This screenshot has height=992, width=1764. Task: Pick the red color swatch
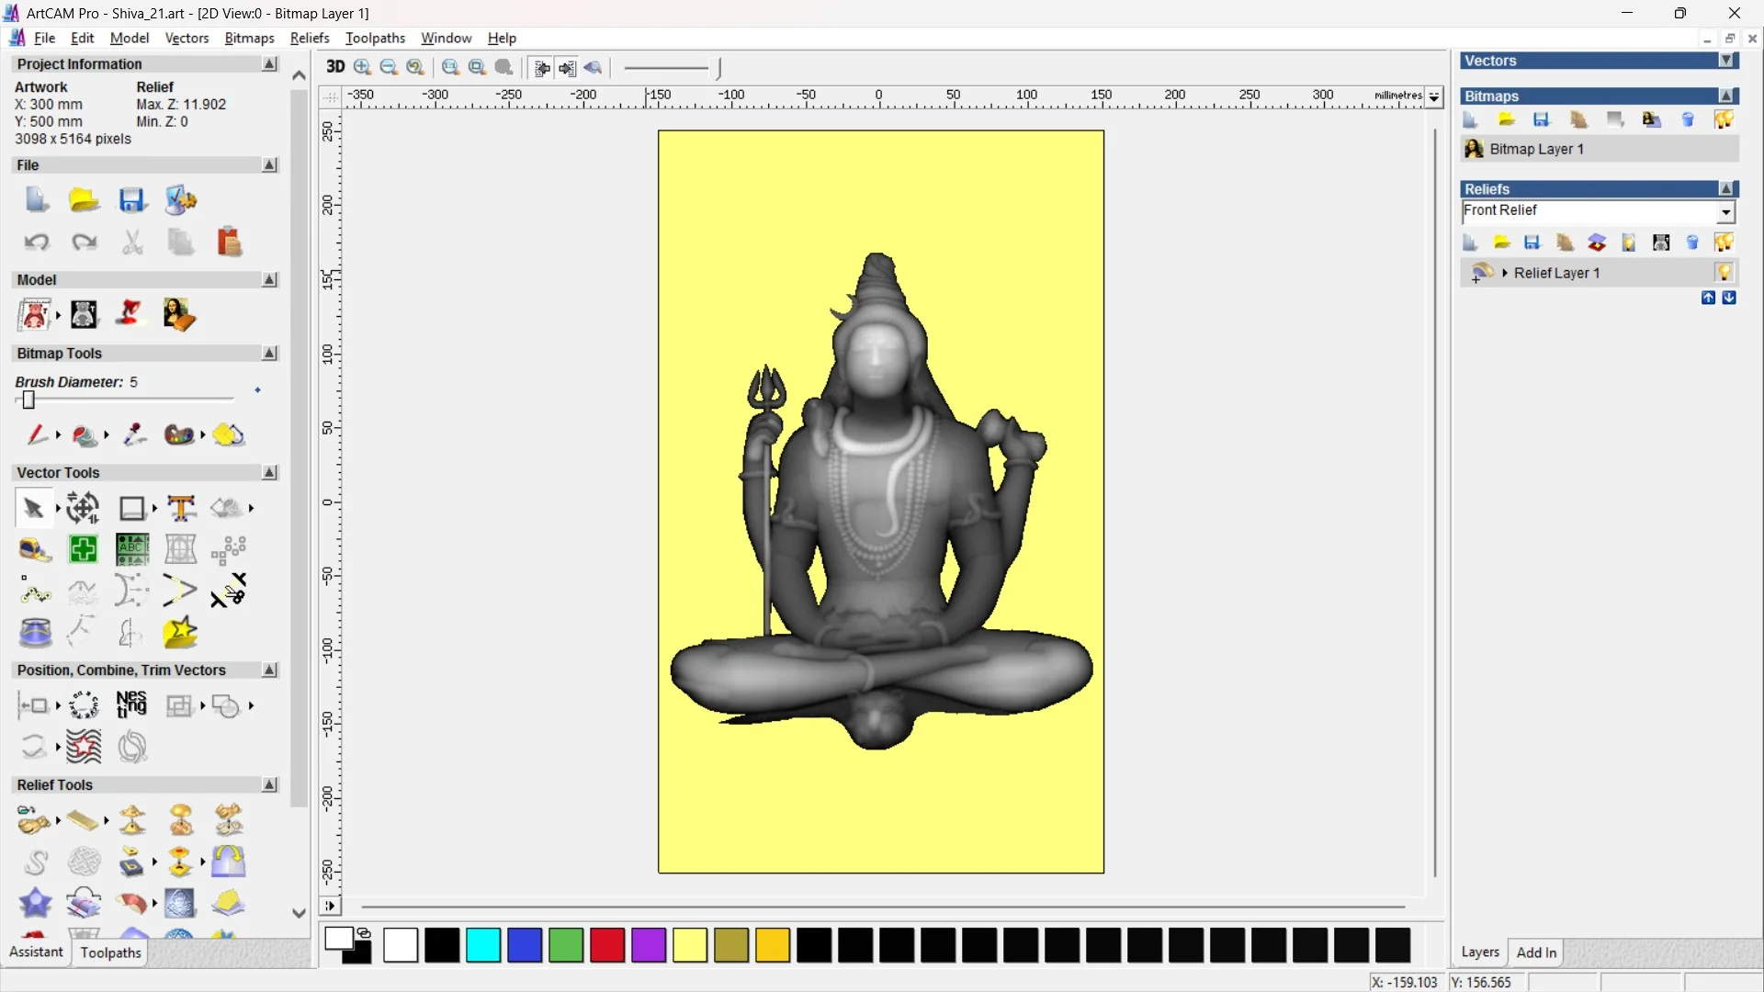(x=606, y=945)
